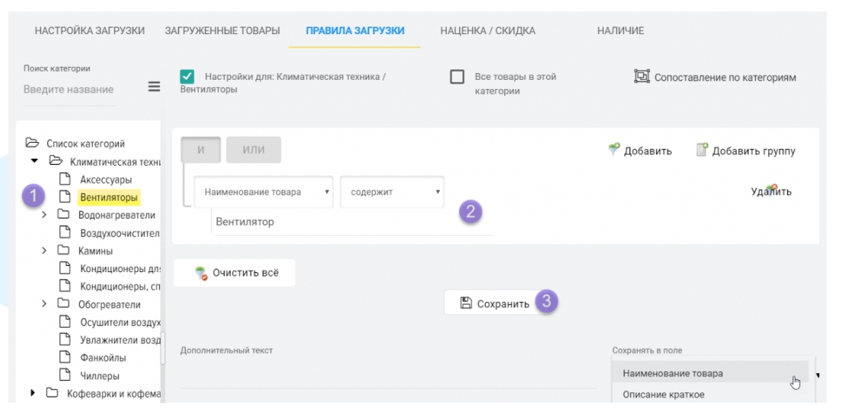Click the category search input field
This screenshot has height=412, width=848.
click(x=69, y=90)
